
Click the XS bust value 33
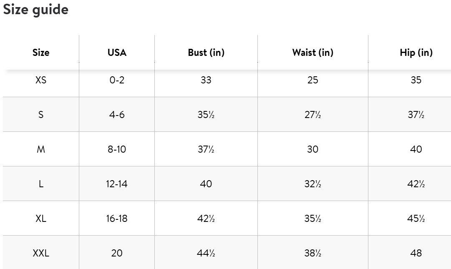click(x=206, y=80)
